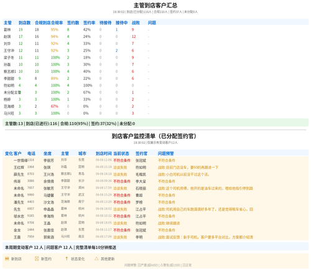This screenshot has height=279, width=311.
Task: Click agent name 申晶晶
Action: tap(49, 209)
